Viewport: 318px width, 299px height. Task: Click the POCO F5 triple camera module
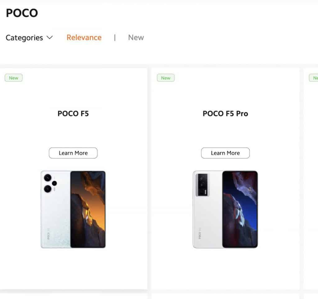(50, 183)
